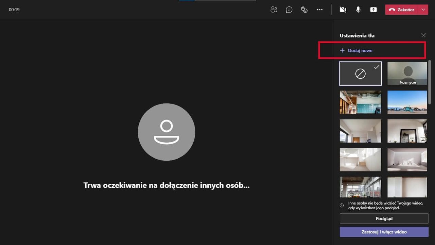Click the Podgląd preview button
Viewport: 435px width, 245px height.
point(384,218)
